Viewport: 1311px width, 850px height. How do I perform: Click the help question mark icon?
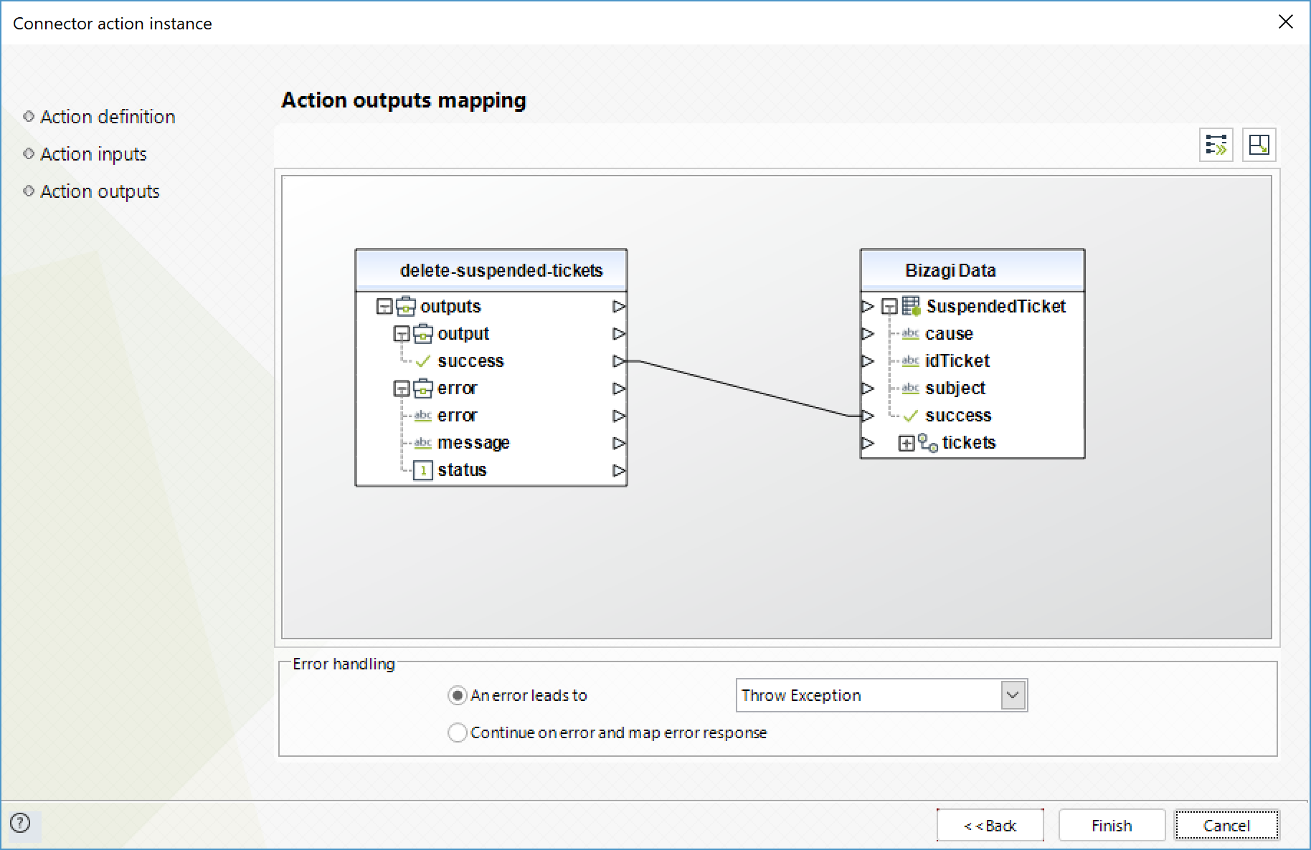(x=21, y=823)
